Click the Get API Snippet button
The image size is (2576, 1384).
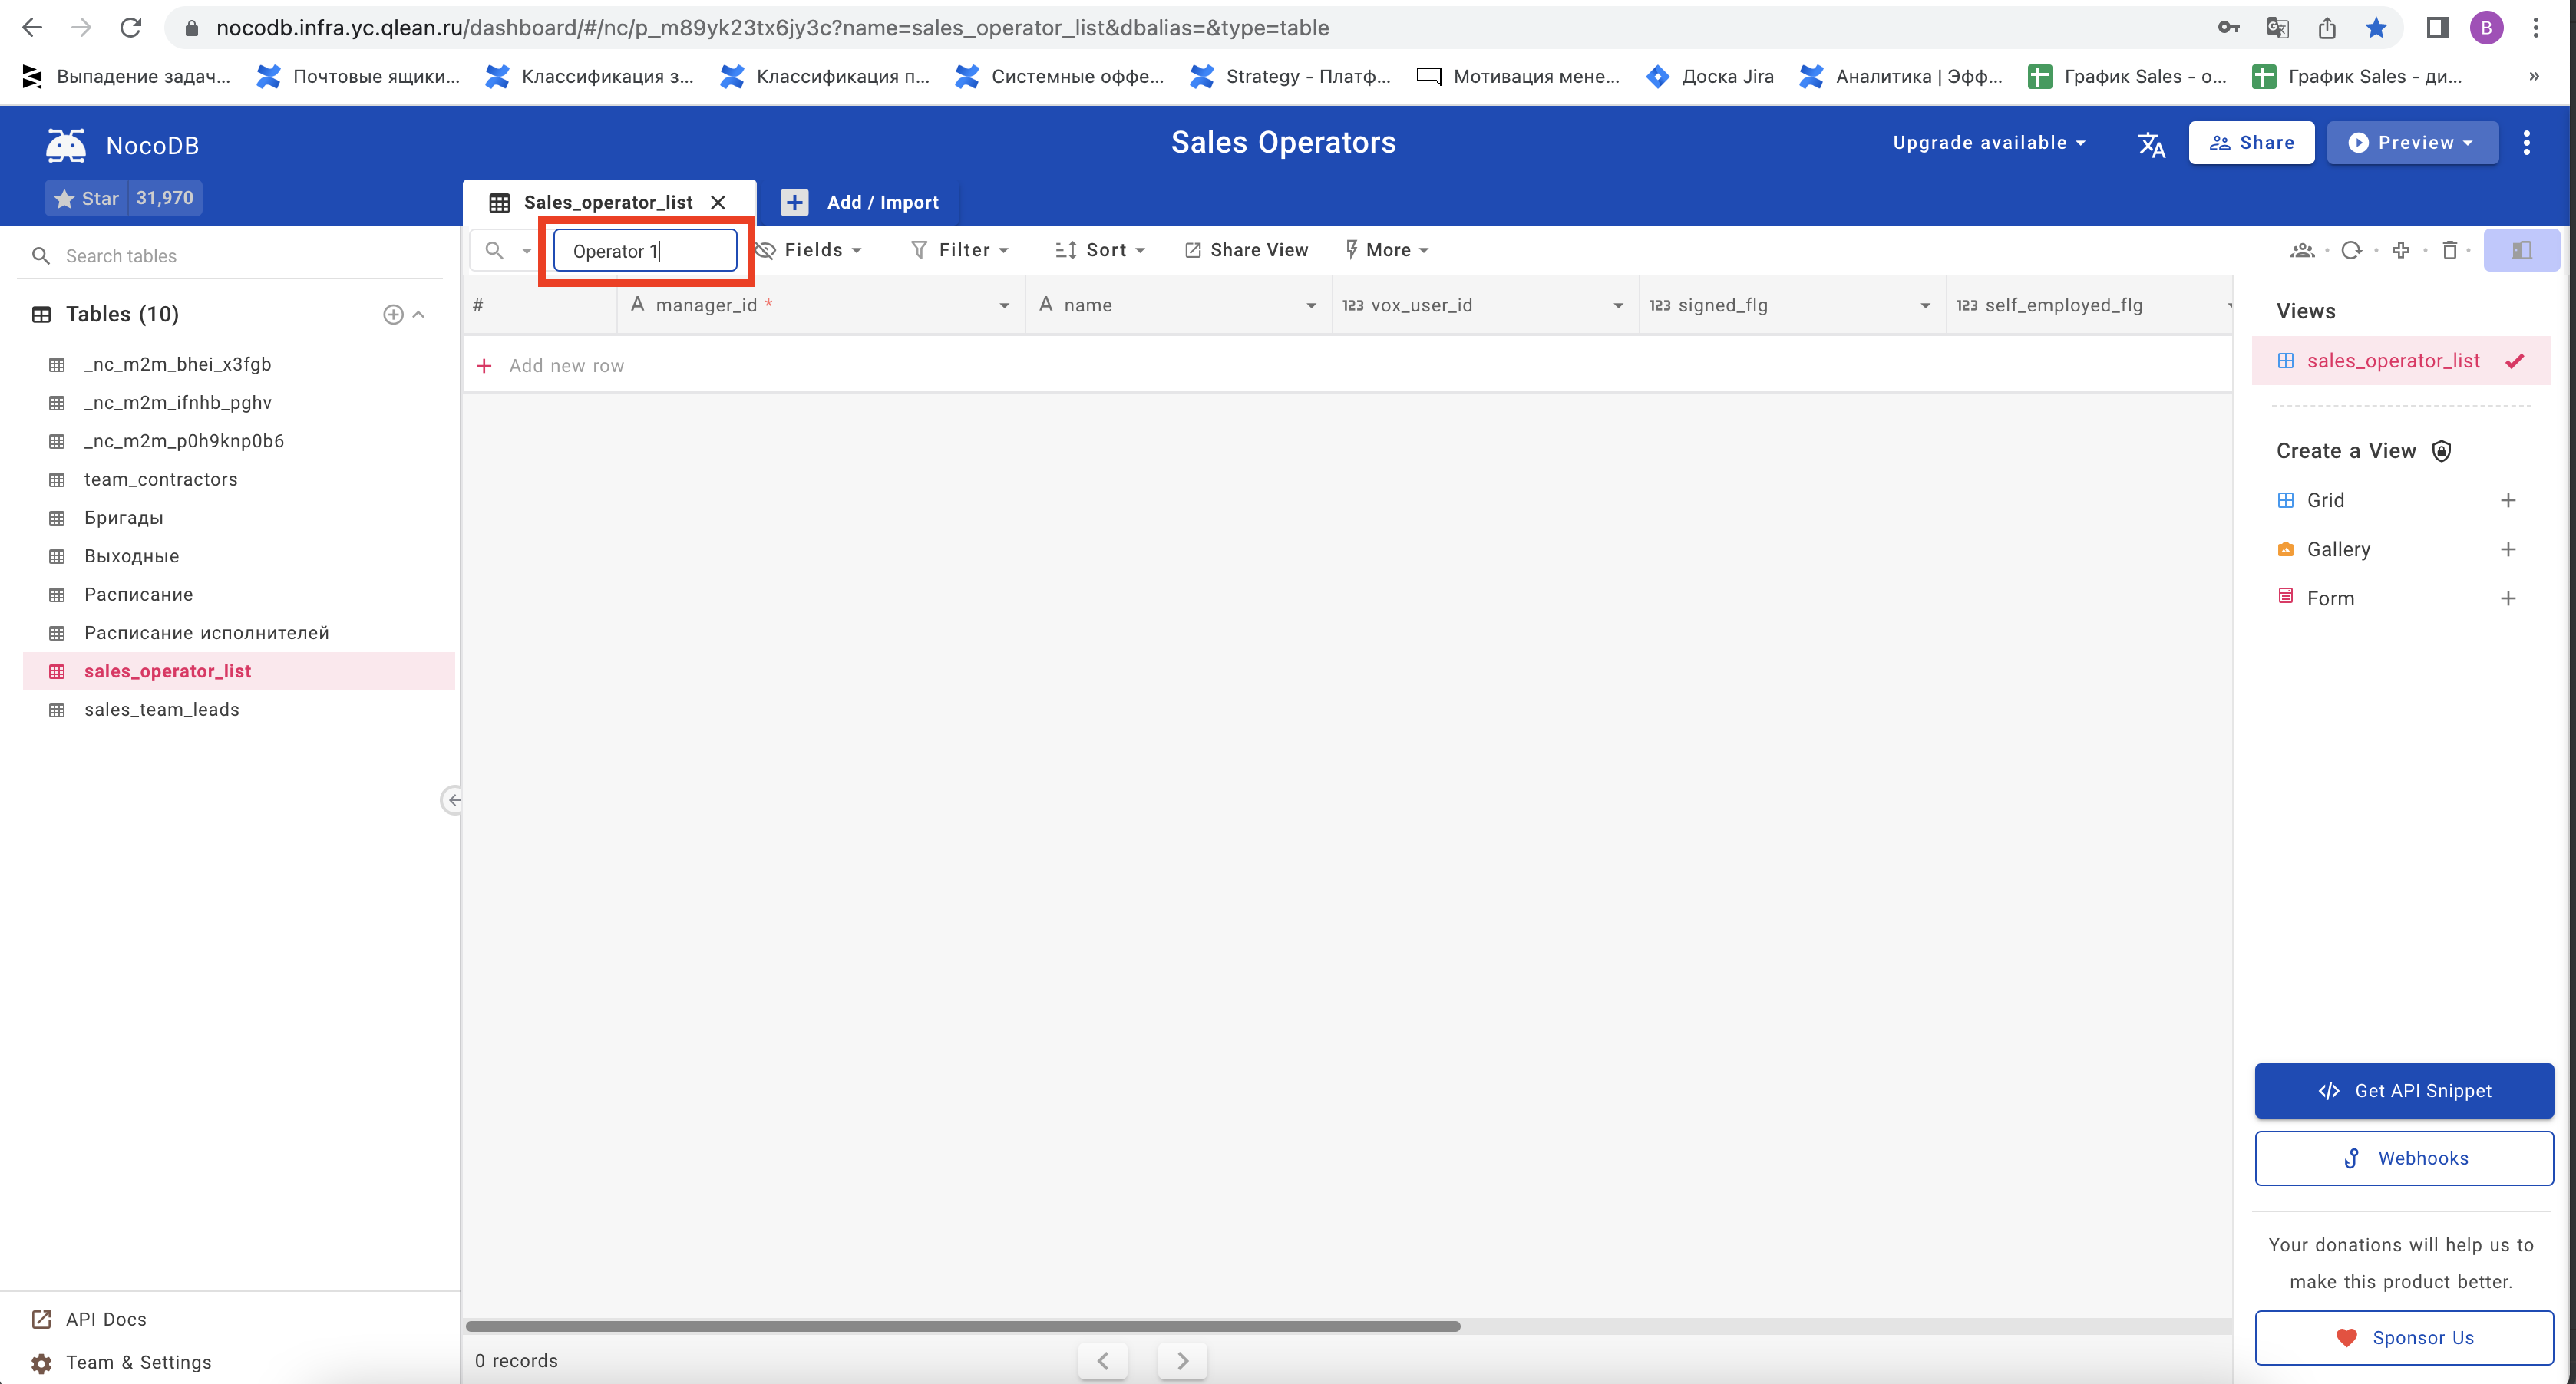click(2404, 1090)
